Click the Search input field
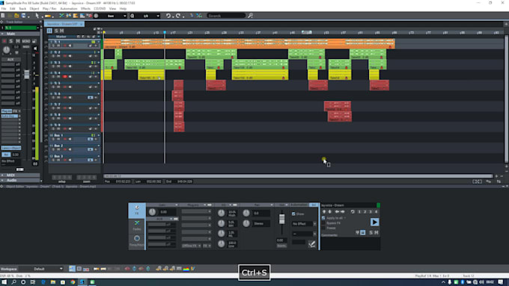The image size is (509, 286). coord(226,16)
